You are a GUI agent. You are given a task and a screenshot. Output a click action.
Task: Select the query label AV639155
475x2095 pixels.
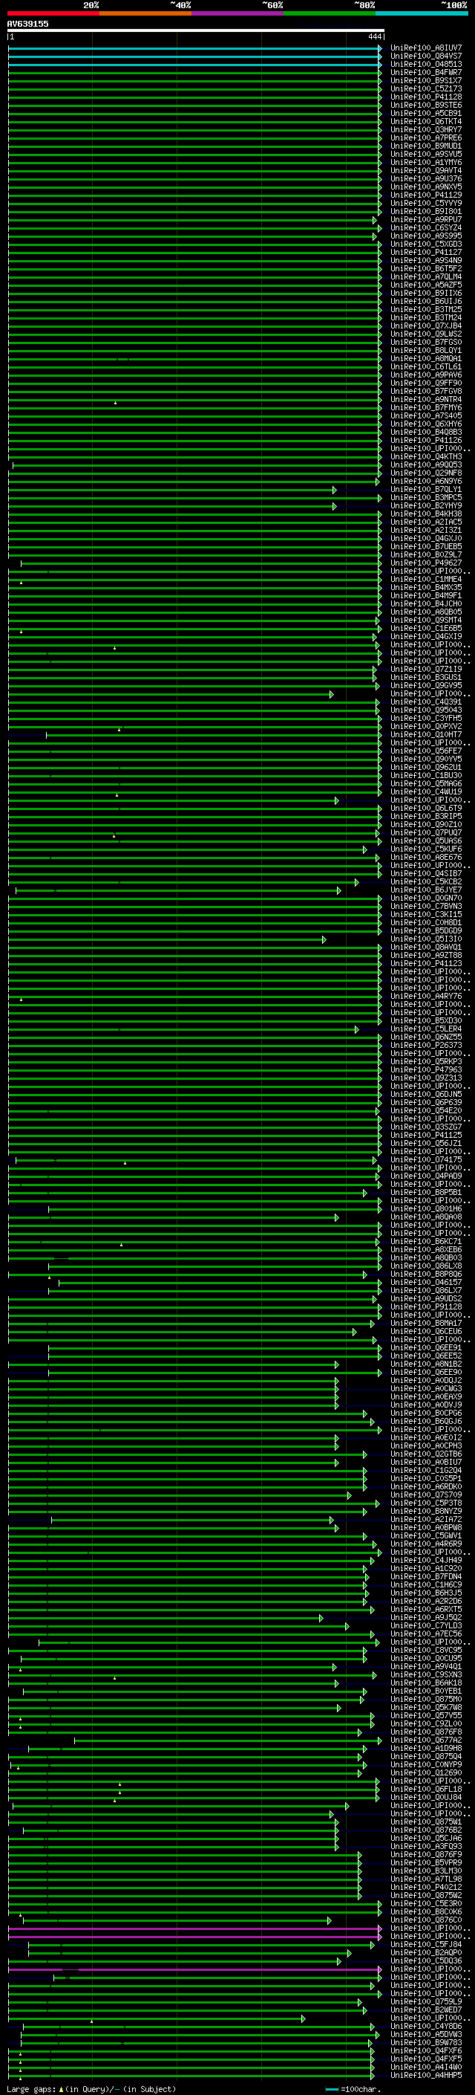click(27, 24)
